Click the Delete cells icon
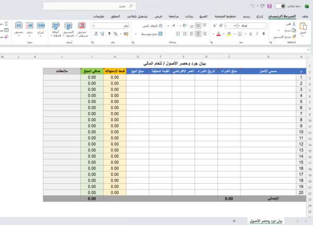 (x=30, y=26)
